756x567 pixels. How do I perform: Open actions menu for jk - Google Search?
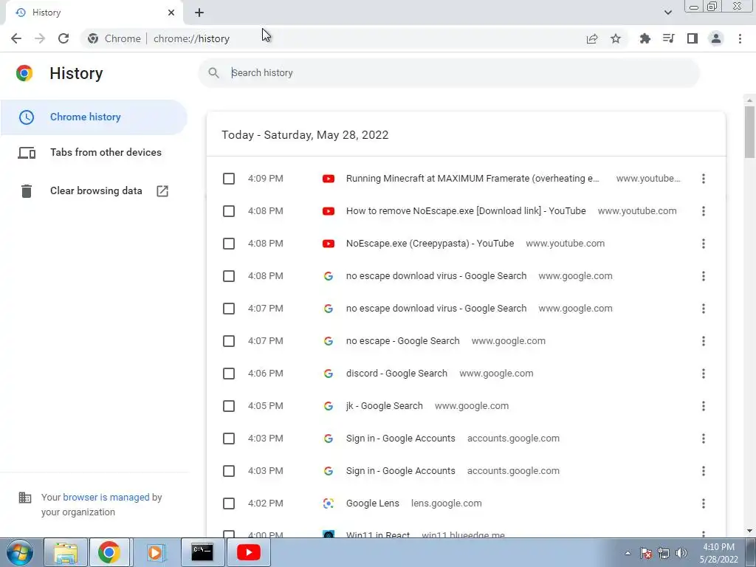point(704,406)
